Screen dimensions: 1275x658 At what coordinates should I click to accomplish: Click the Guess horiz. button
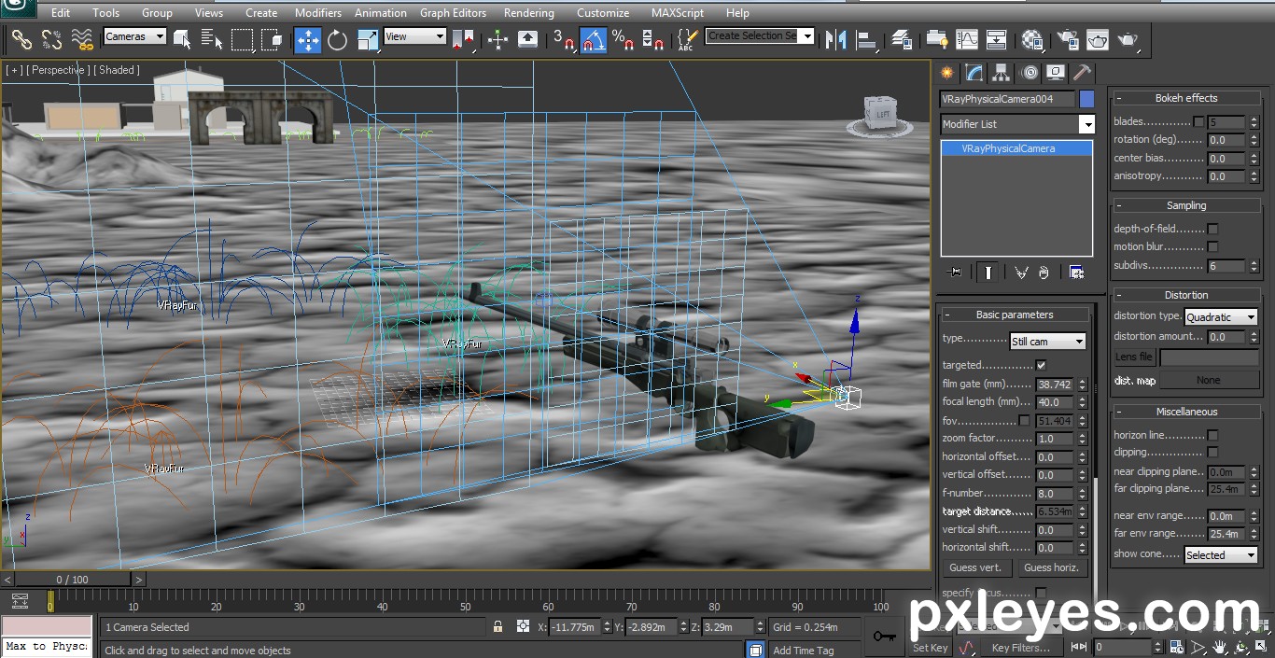[x=1052, y=567]
